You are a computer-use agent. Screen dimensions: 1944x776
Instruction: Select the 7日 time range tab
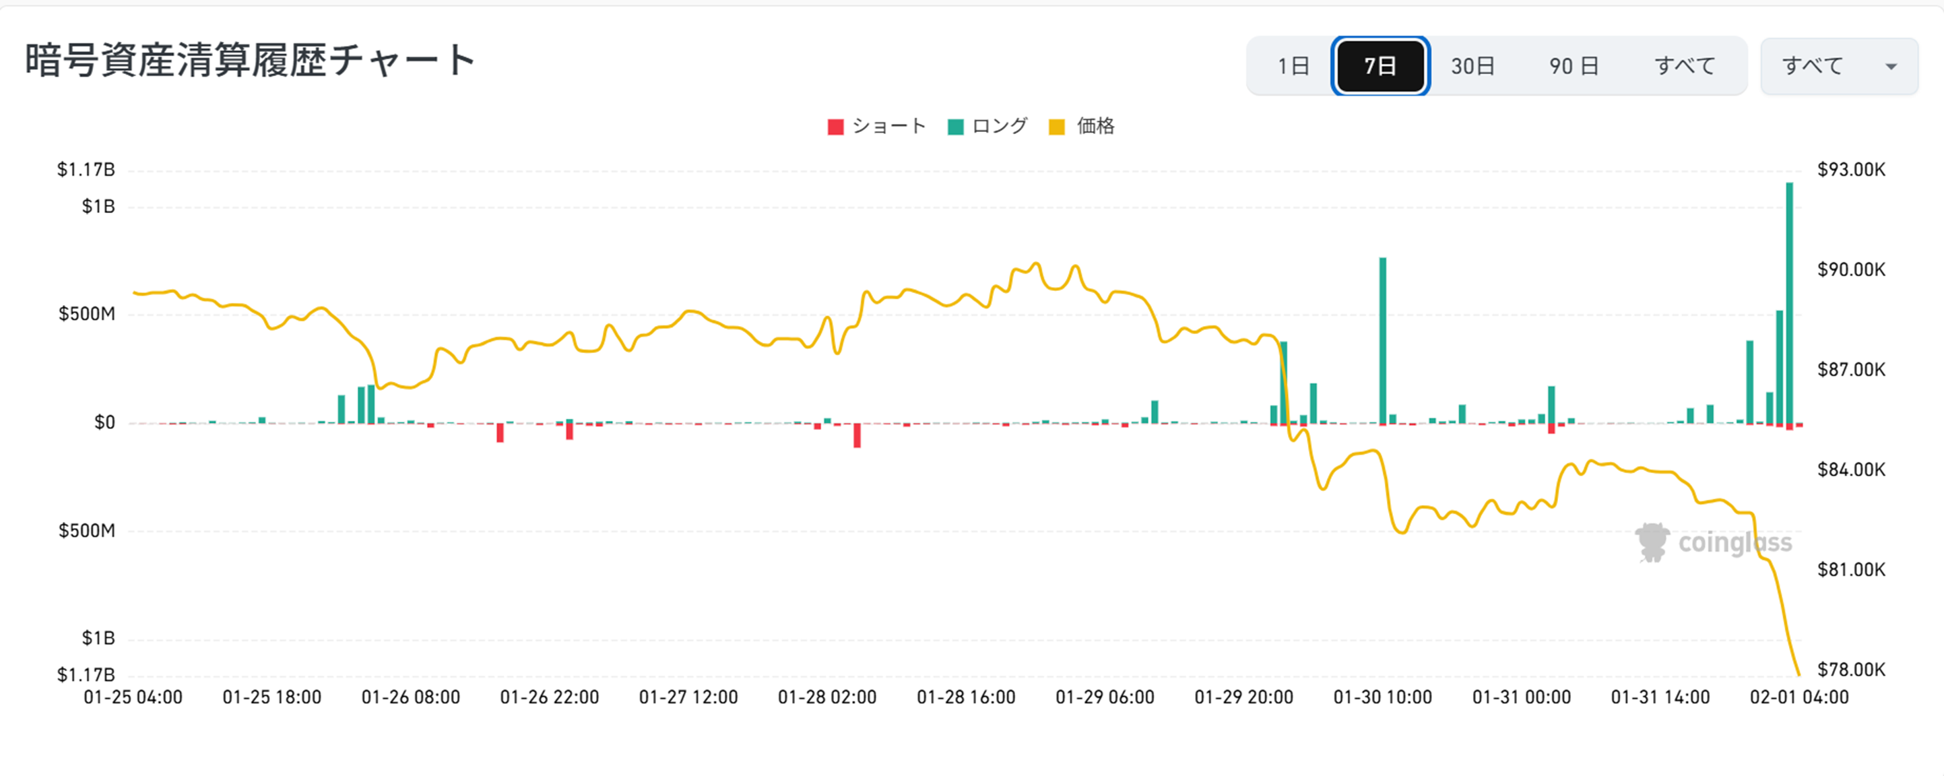[1380, 67]
